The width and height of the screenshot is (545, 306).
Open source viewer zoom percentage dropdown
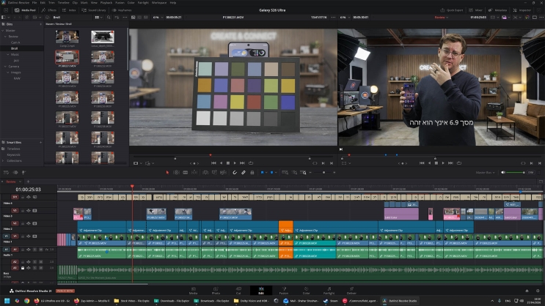pos(158,18)
